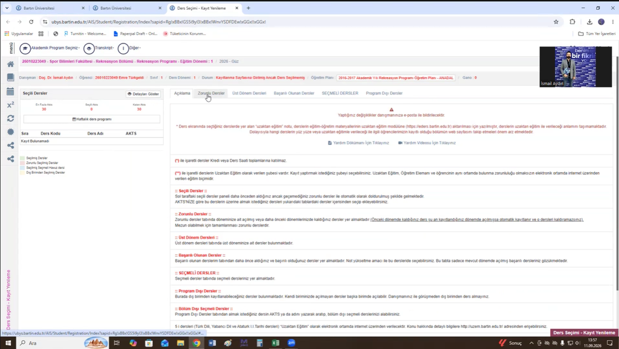Open the home icon in left sidebar
The width and height of the screenshot is (619, 349).
pyautogui.click(x=11, y=64)
